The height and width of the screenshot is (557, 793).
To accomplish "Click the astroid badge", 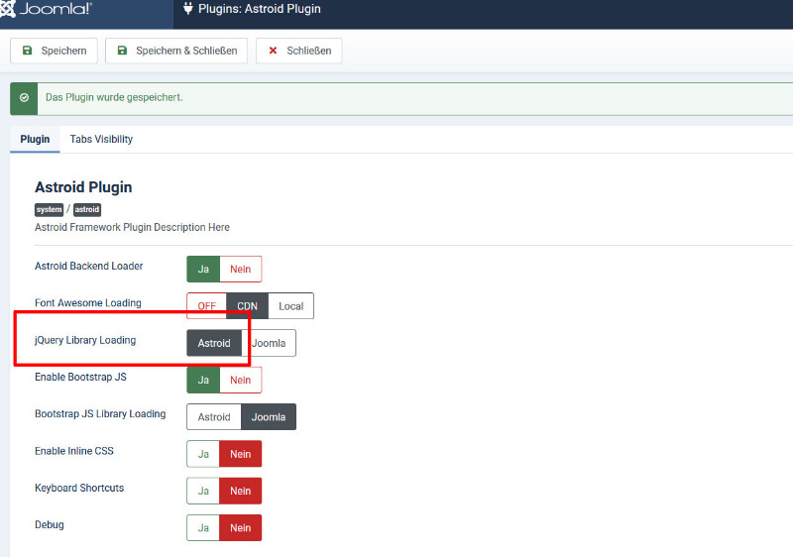I will pyautogui.click(x=87, y=209).
